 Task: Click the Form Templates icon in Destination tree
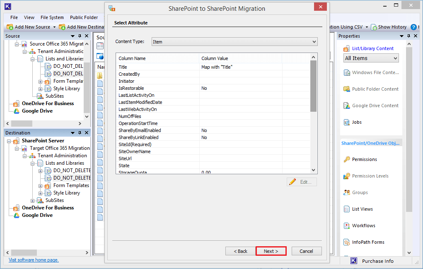click(48, 186)
